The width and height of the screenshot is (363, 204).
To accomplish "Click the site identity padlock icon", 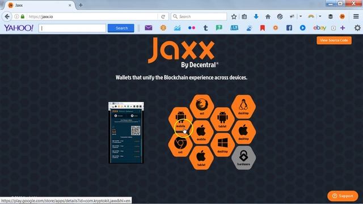I will (x=23, y=16).
